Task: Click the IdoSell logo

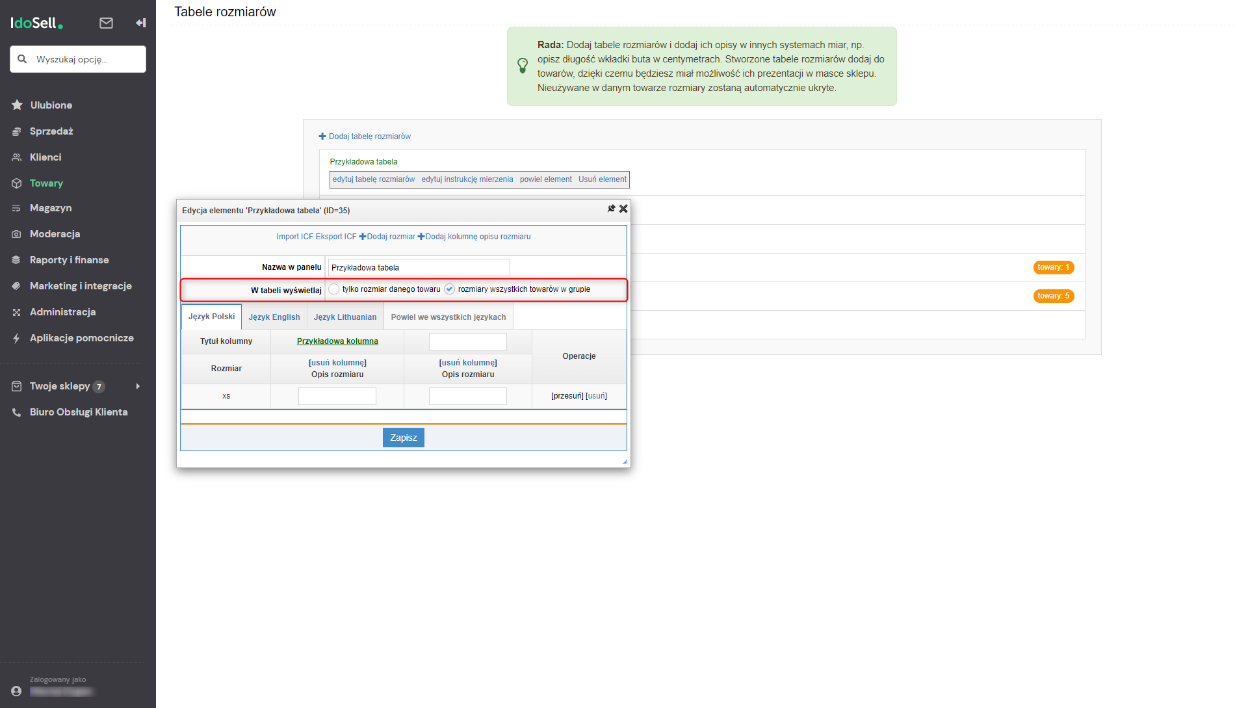Action: point(37,23)
